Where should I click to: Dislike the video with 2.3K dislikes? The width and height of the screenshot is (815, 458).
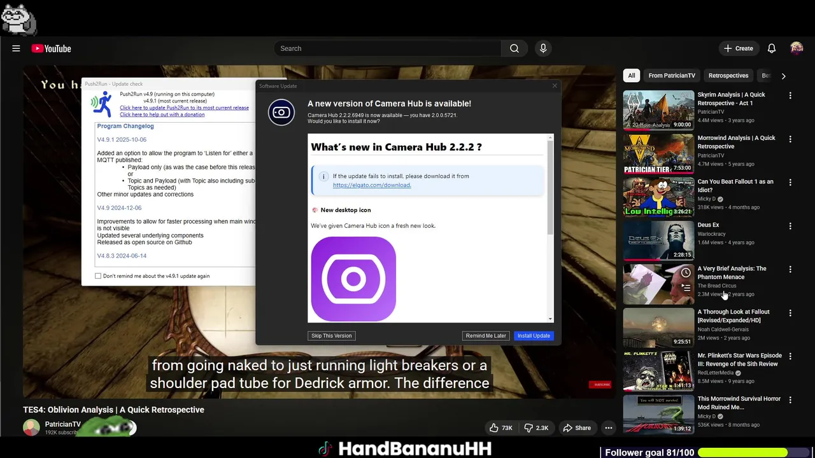pyautogui.click(x=536, y=428)
